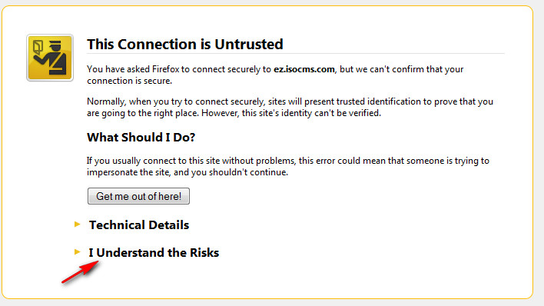Click the text connection is secure.
This screenshot has height=306, width=544.
(129, 81)
